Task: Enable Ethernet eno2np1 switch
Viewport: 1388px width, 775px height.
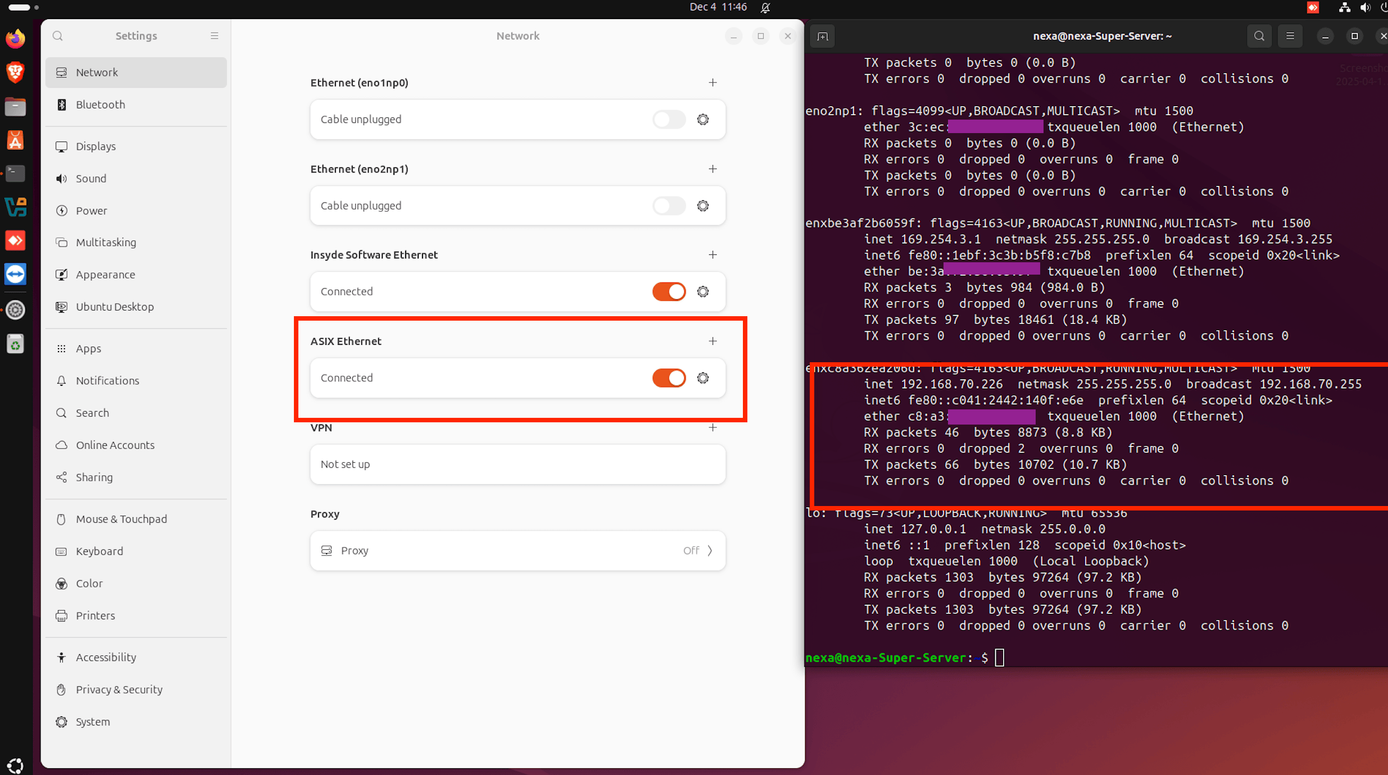Action: pos(669,206)
